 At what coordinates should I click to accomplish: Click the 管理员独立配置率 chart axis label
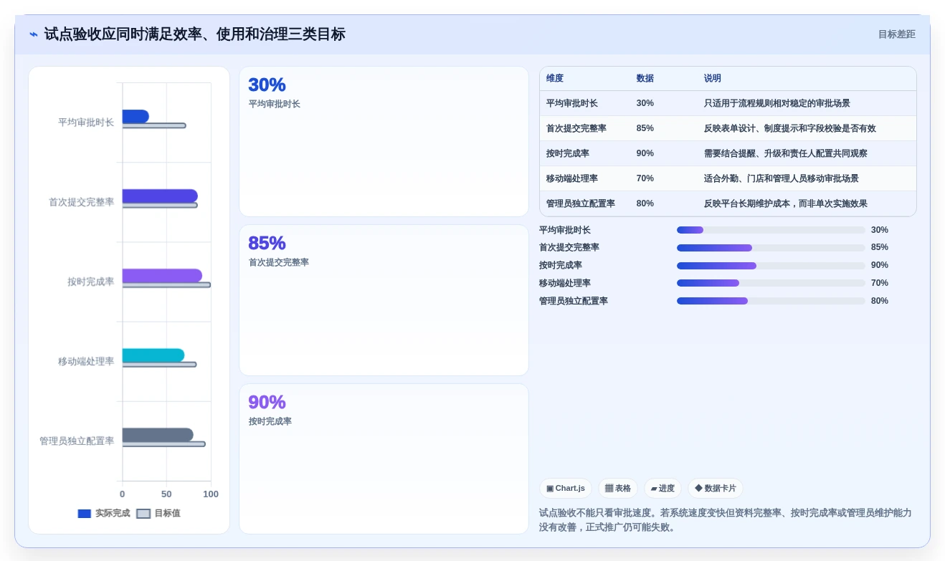pos(77,441)
